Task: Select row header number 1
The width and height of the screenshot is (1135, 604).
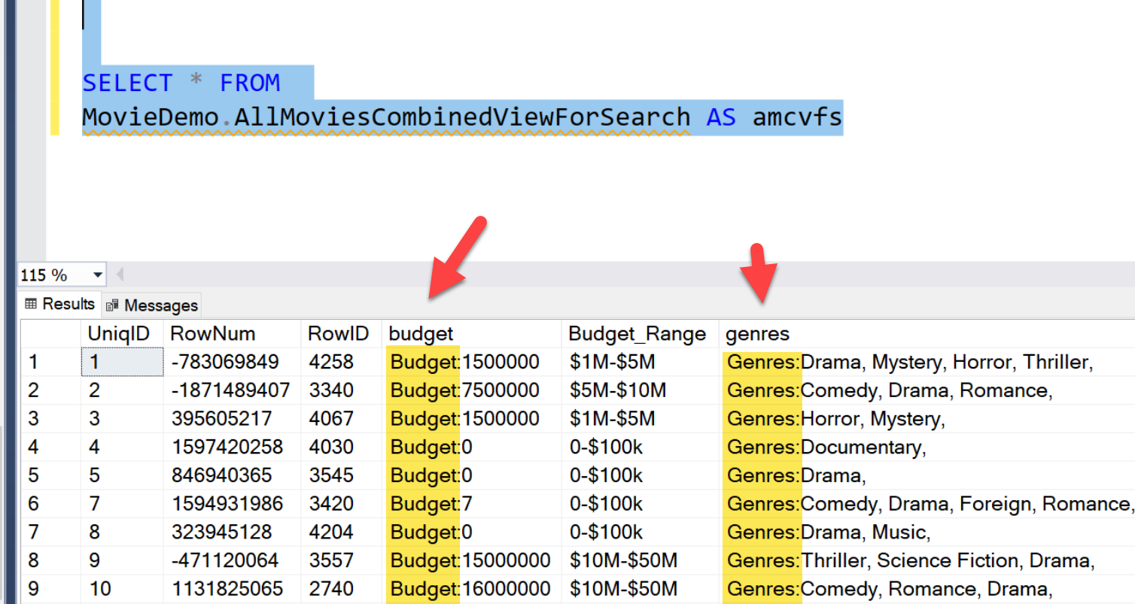Action: click(x=50, y=362)
